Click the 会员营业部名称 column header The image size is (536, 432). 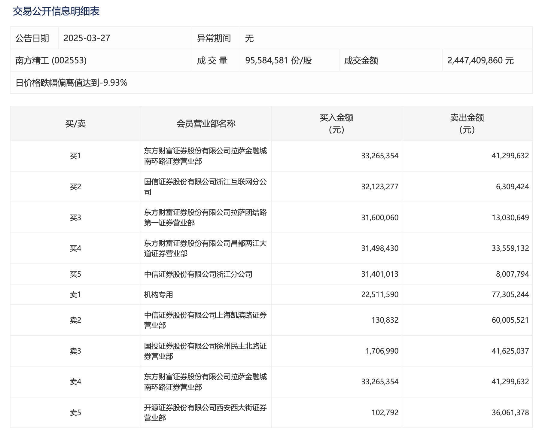206,123
